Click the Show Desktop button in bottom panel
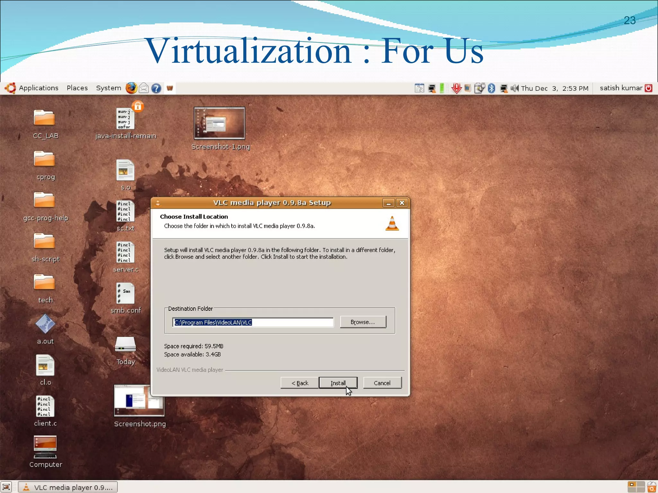Screen dimensions: 658x493 point(6,487)
